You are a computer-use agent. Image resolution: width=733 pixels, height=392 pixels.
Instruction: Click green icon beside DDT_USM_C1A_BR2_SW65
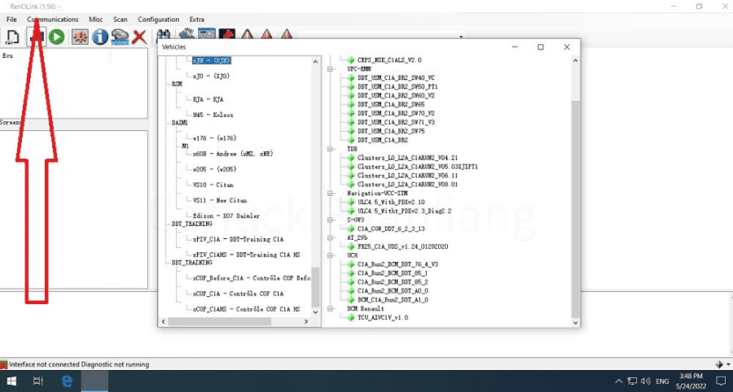(x=350, y=104)
